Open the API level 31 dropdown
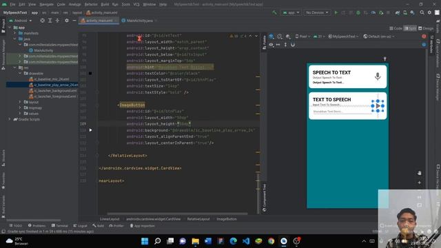This screenshot has height=248, width=441. click(319, 37)
